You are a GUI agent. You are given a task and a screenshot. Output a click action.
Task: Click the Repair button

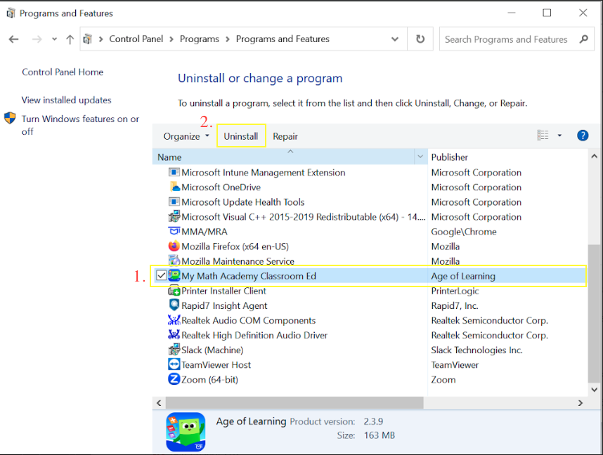[285, 136]
